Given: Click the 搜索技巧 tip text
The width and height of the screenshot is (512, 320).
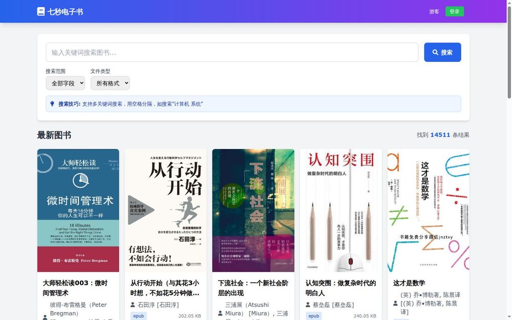Looking at the screenshot, I should tap(131, 104).
